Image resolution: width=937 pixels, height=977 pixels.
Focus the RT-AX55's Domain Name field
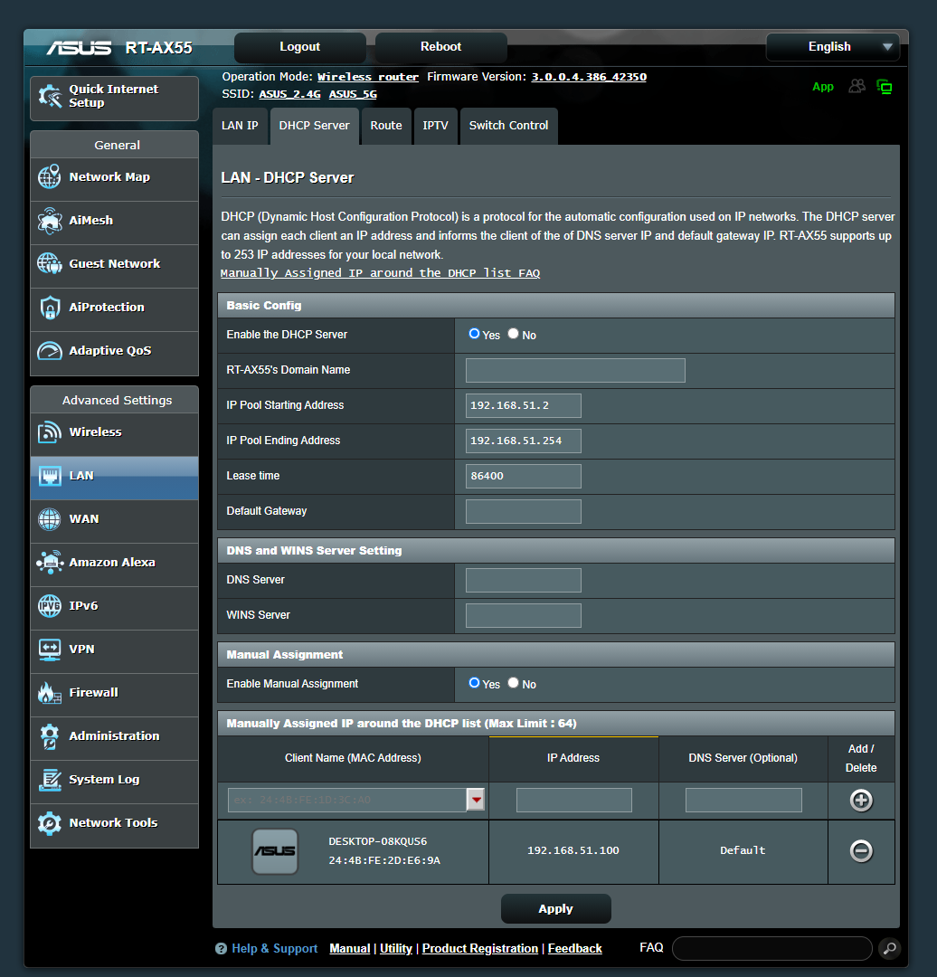pyautogui.click(x=575, y=371)
